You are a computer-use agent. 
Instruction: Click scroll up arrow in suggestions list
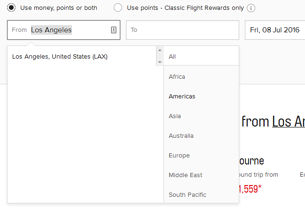coord(160,51)
